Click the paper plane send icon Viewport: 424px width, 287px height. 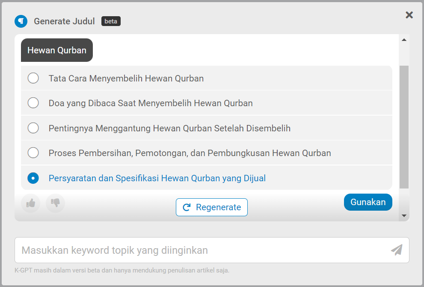[397, 250]
